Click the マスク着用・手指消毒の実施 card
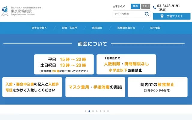Screen dimensions: 192x120 95,87
